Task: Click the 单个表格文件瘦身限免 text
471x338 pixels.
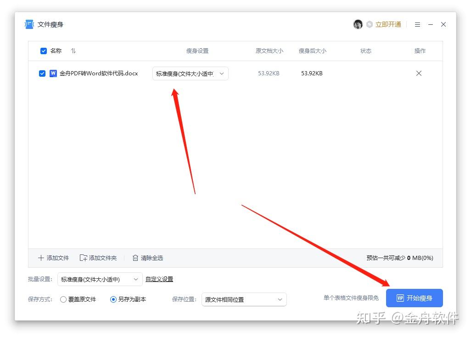Action: point(351,298)
